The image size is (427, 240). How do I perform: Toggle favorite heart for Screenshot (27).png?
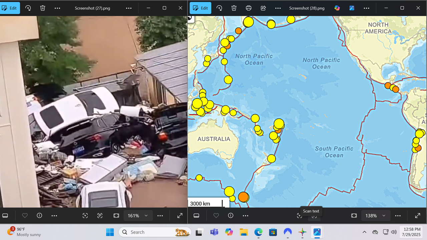coord(25,216)
